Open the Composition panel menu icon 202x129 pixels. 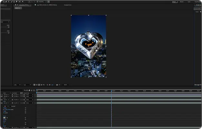[x=31, y=5]
